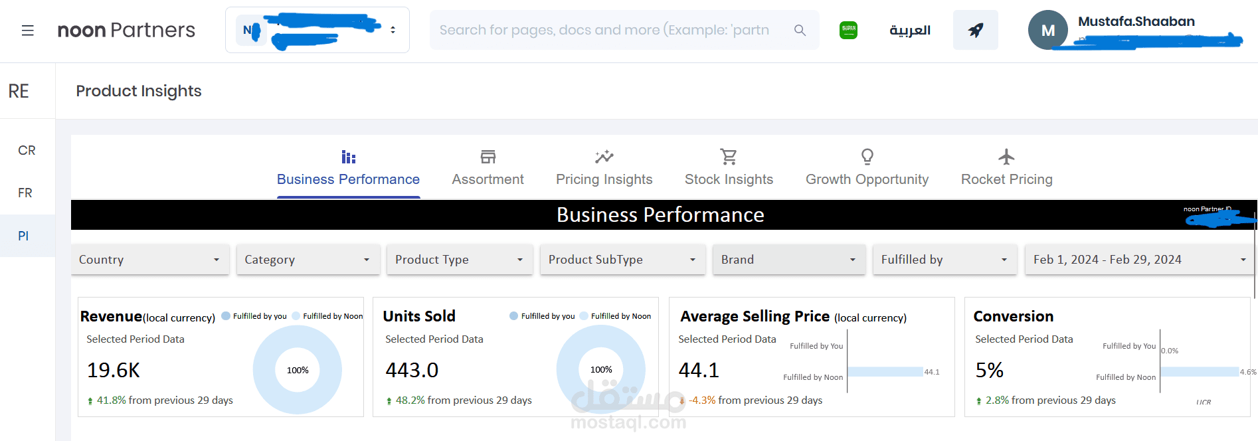Viewport: 1258px width, 441px height.
Task: Open the user profile avatar M
Action: tap(1047, 31)
